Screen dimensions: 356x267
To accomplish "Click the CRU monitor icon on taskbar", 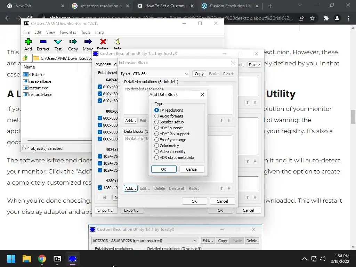I will (73, 259).
